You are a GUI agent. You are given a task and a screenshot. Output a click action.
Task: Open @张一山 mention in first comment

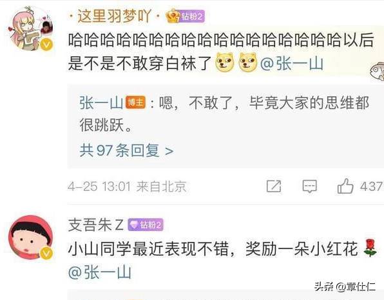[x=292, y=63]
